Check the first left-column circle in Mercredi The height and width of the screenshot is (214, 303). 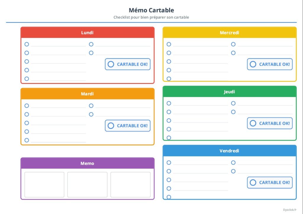click(x=169, y=44)
